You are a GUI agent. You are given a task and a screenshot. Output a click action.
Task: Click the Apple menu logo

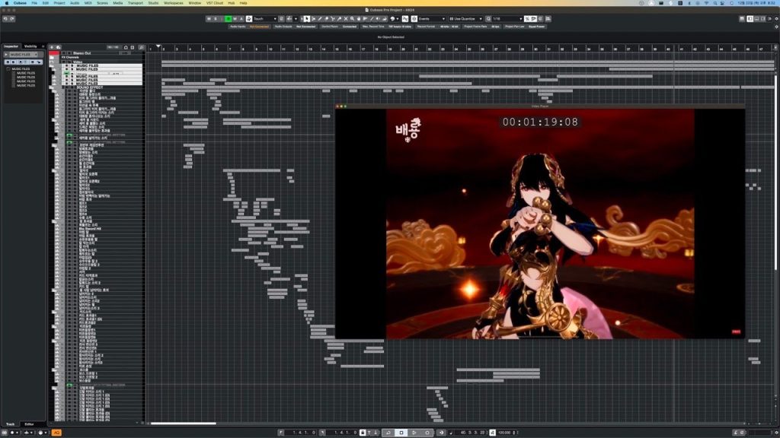pos(6,3)
